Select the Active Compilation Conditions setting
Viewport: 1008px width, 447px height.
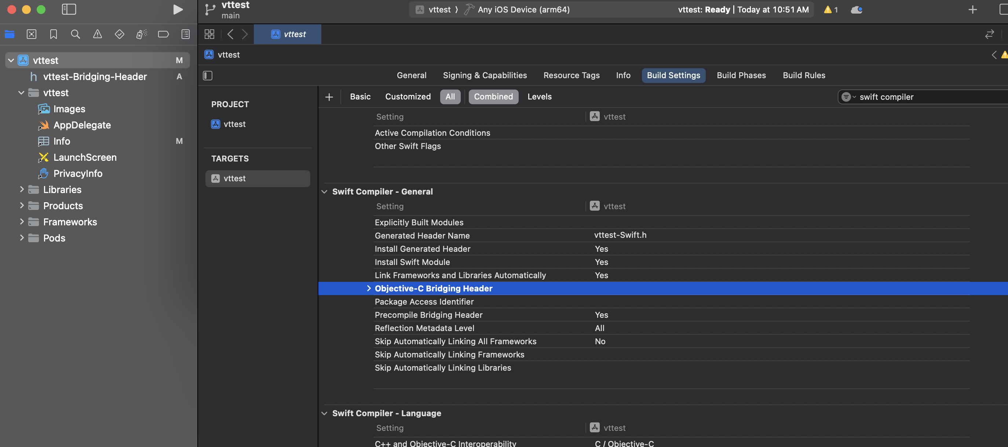(432, 133)
